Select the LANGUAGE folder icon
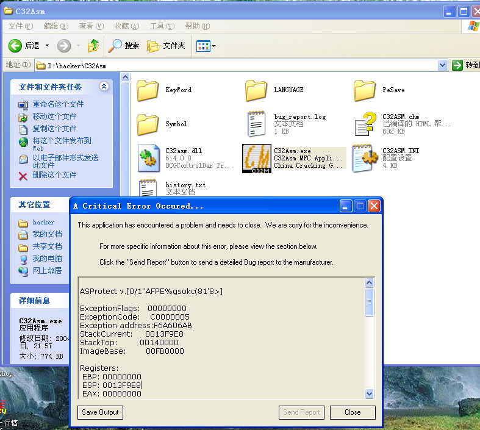Screen dimensions: 480x430 tap(256, 90)
